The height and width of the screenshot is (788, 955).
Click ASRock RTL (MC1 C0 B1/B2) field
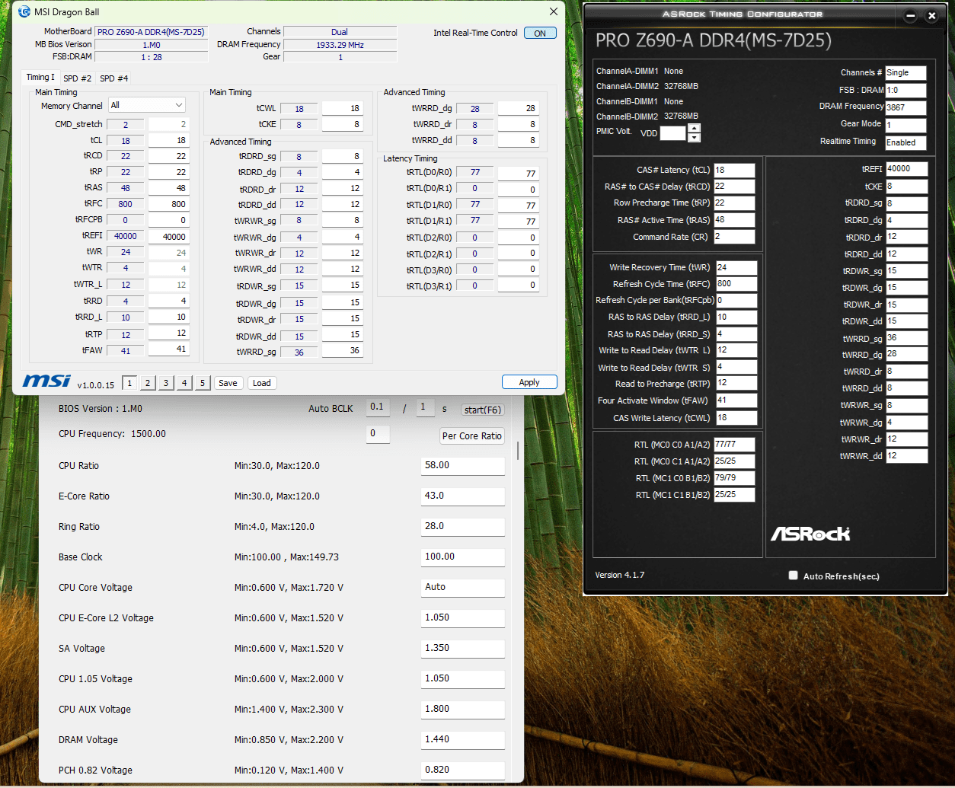pyautogui.click(x=734, y=478)
